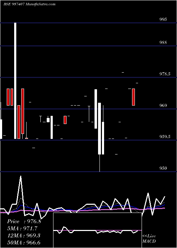Click the 978.5 price axis label

pos(165,74)
